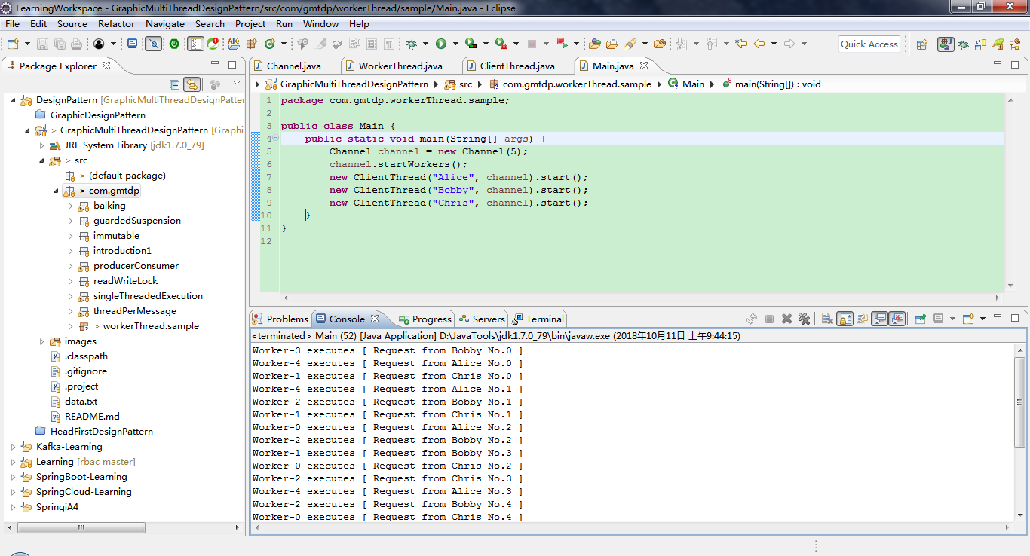Image resolution: width=1030 pixels, height=556 pixels.
Task: Expand the Kafka-Learning project
Action: (x=13, y=447)
